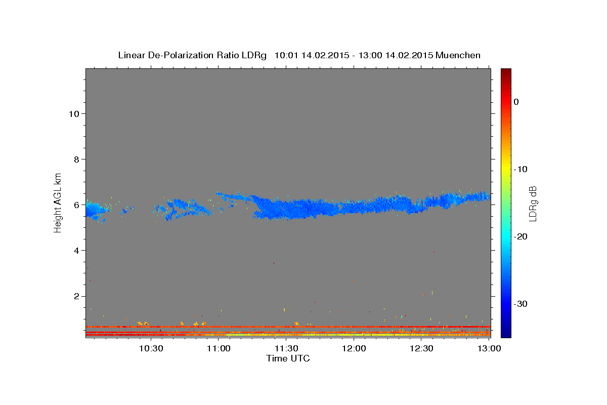Click the height tick label 10
607x405 pixels.
73,113
